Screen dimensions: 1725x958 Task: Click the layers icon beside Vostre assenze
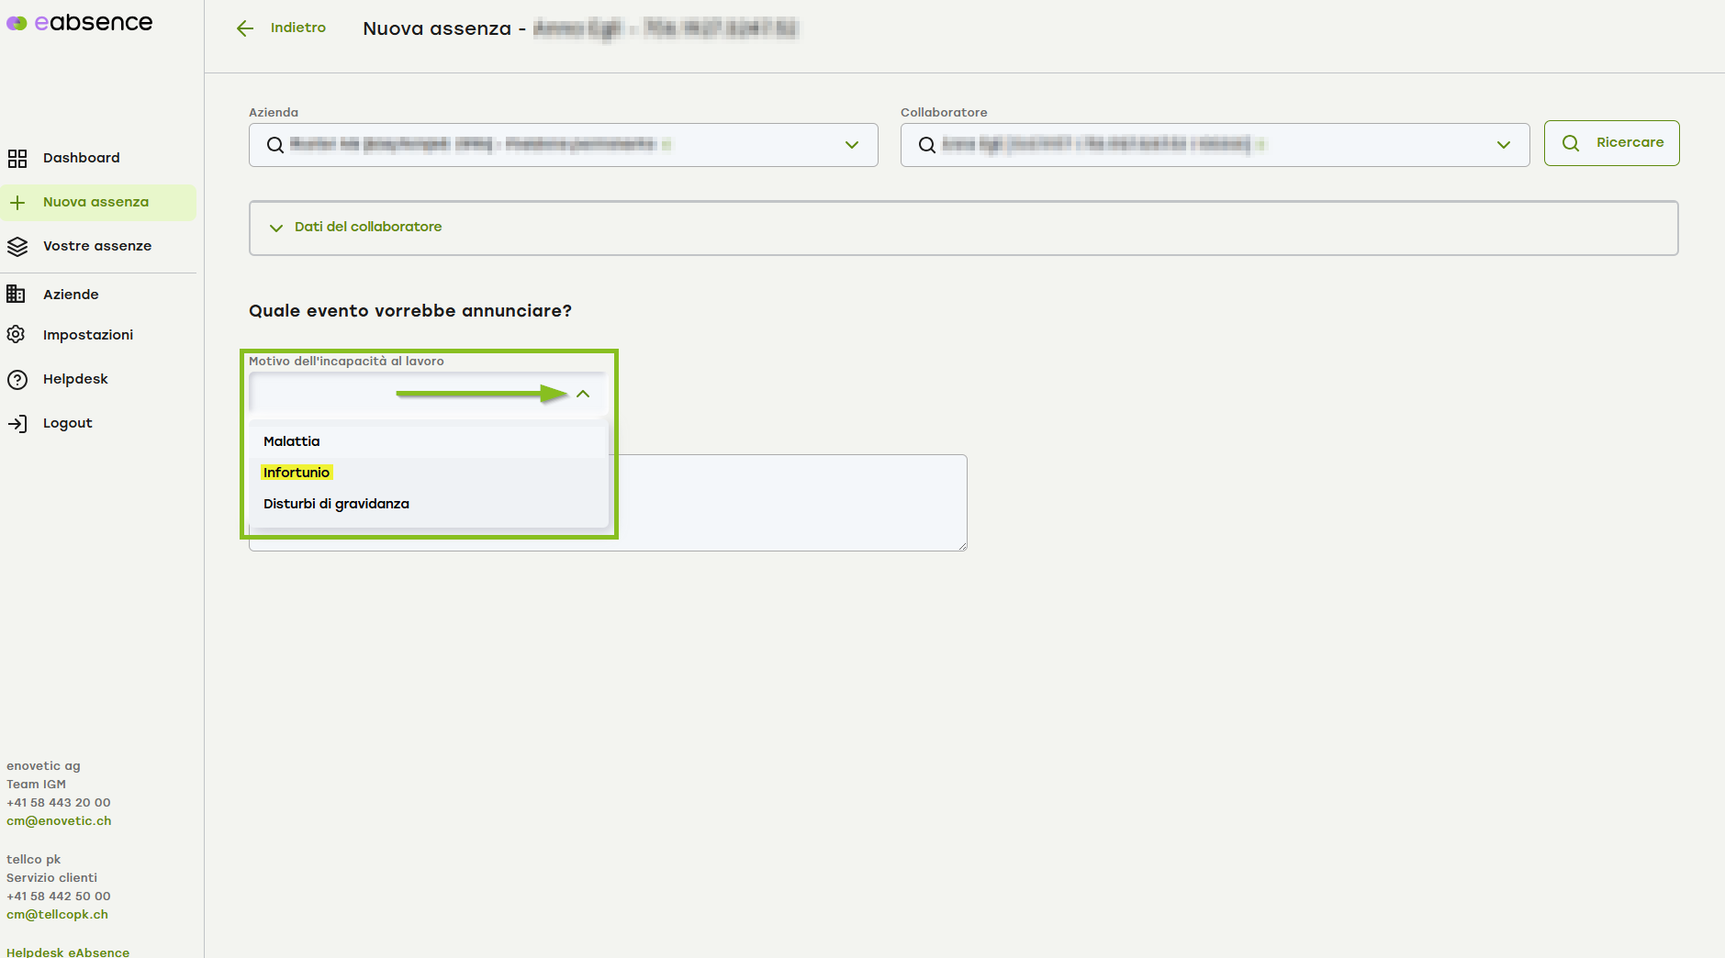click(17, 247)
